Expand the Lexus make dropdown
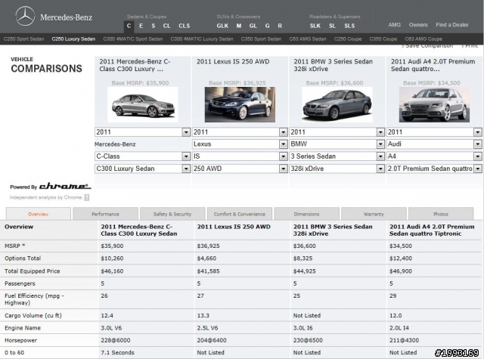 pos(240,144)
